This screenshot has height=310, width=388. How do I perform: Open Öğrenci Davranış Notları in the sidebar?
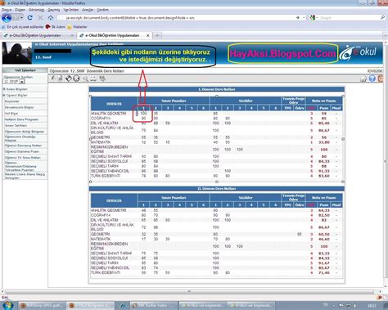(x=23, y=146)
